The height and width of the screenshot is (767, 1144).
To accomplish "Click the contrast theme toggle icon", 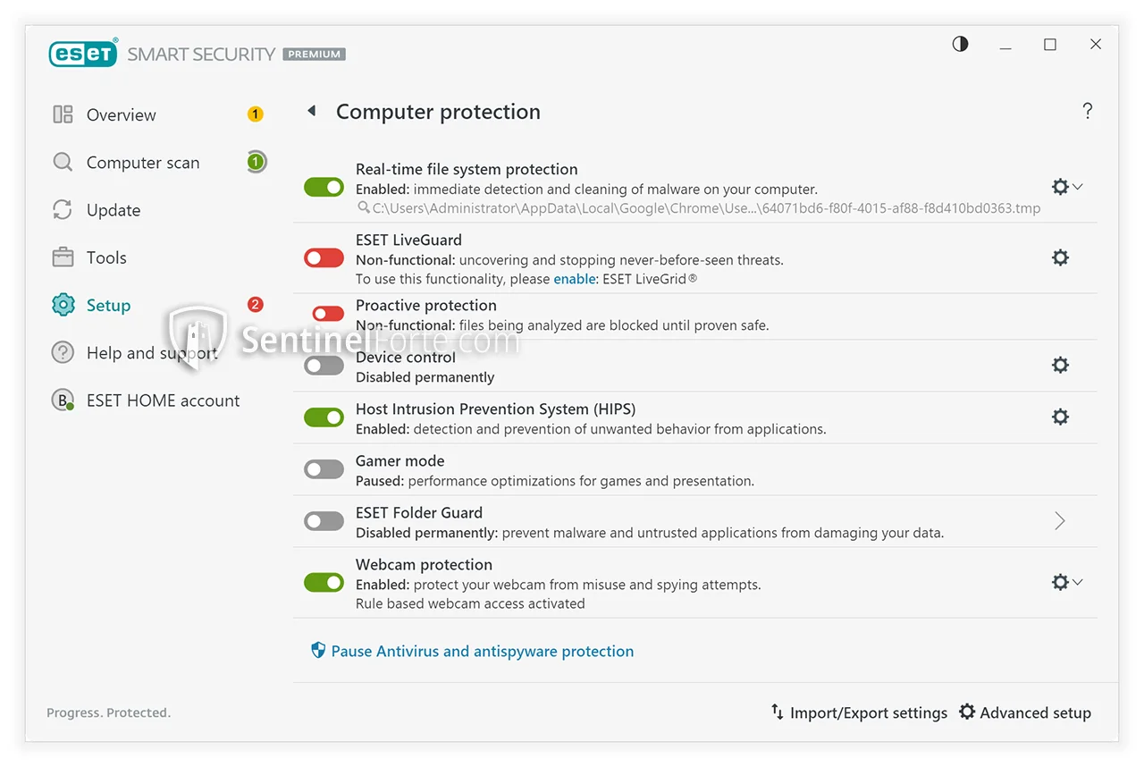I will [960, 44].
